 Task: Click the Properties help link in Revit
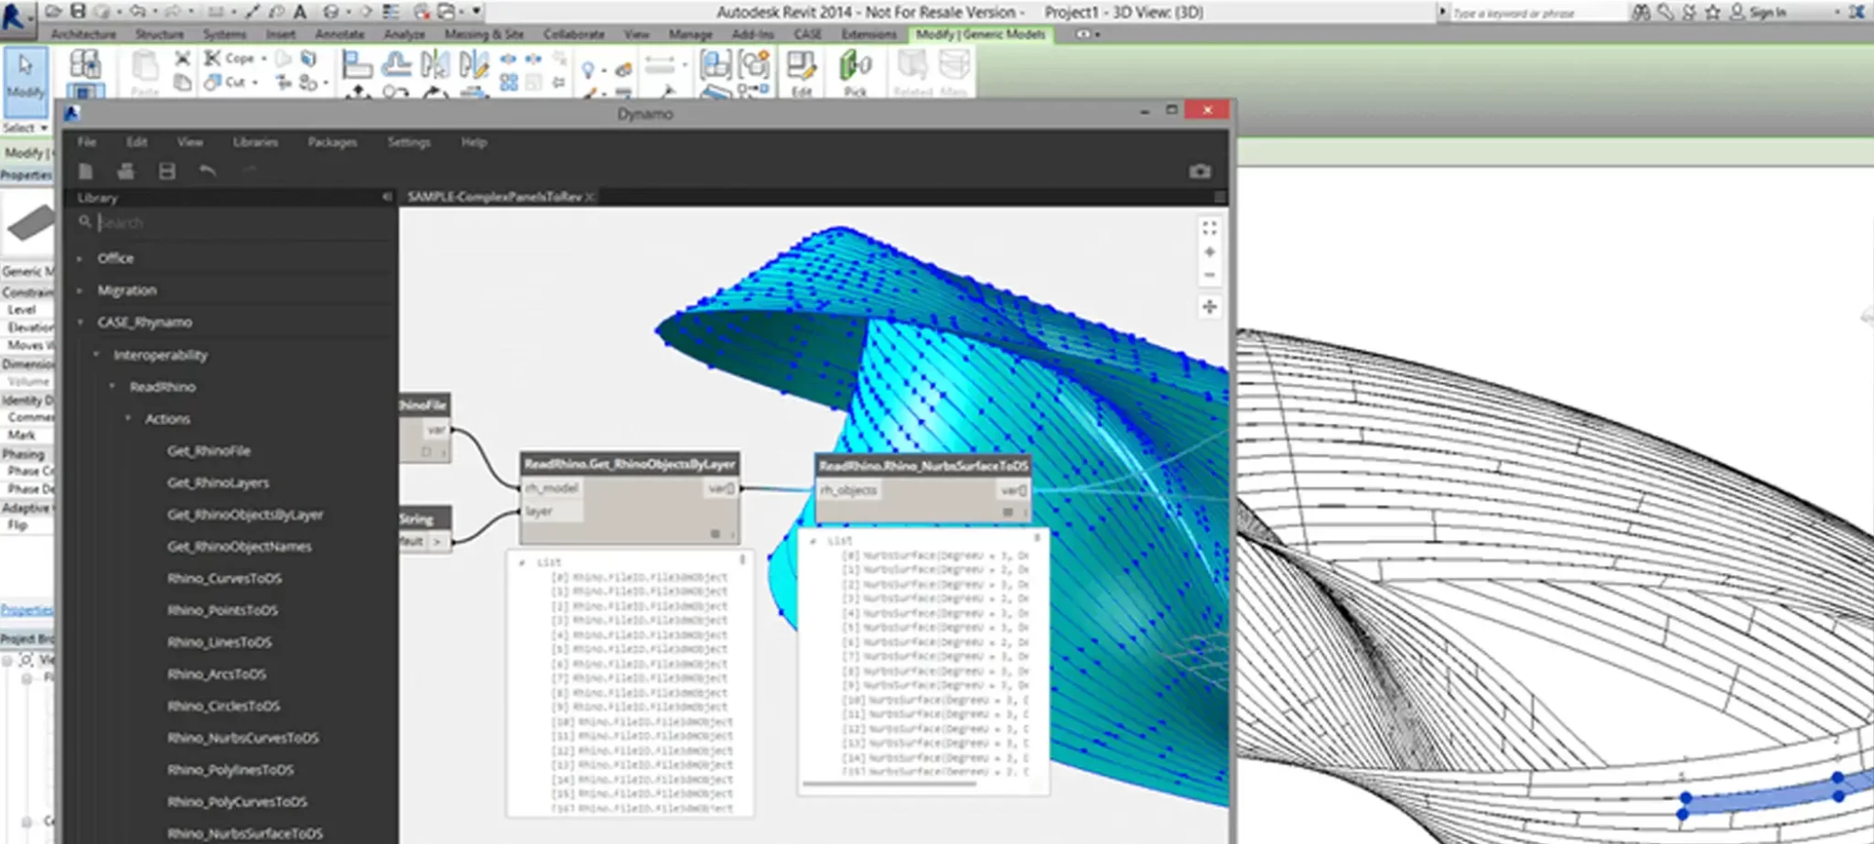[x=27, y=610]
